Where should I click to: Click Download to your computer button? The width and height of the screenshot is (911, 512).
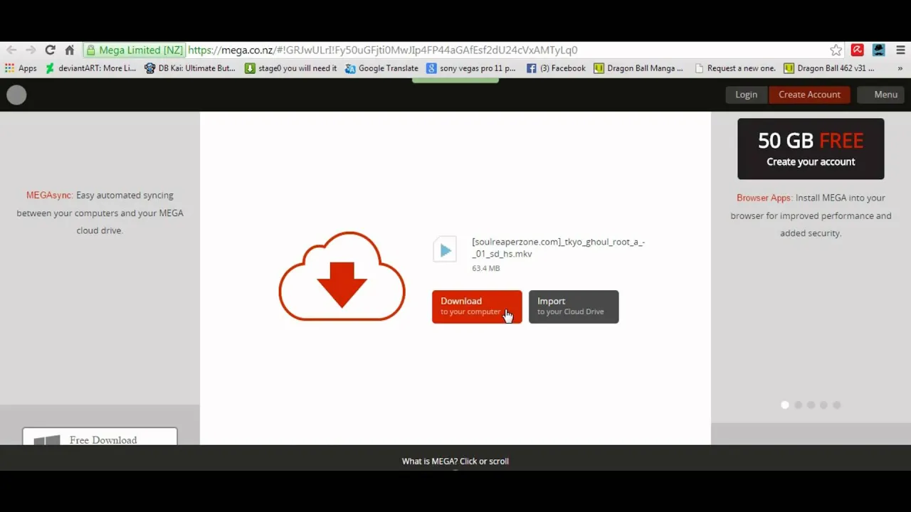point(477,306)
